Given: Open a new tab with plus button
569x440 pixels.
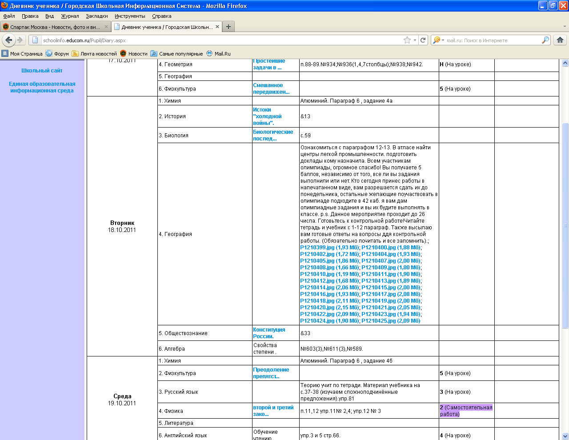Looking at the screenshot, I should (228, 27).
